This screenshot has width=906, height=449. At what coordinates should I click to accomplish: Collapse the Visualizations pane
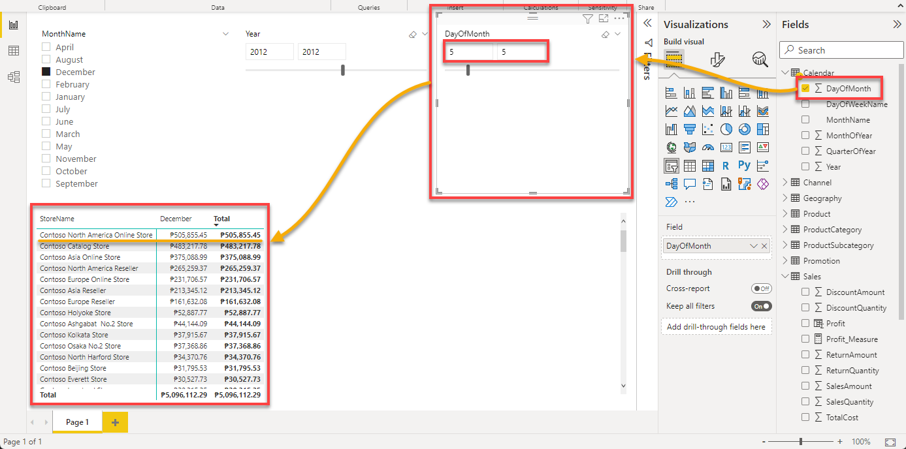click(x=766, y=24)
